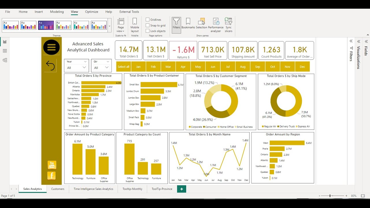The height and width of the screenshot is (208, 370).
Task: Launch Performance analyzer
Action: 216,25
